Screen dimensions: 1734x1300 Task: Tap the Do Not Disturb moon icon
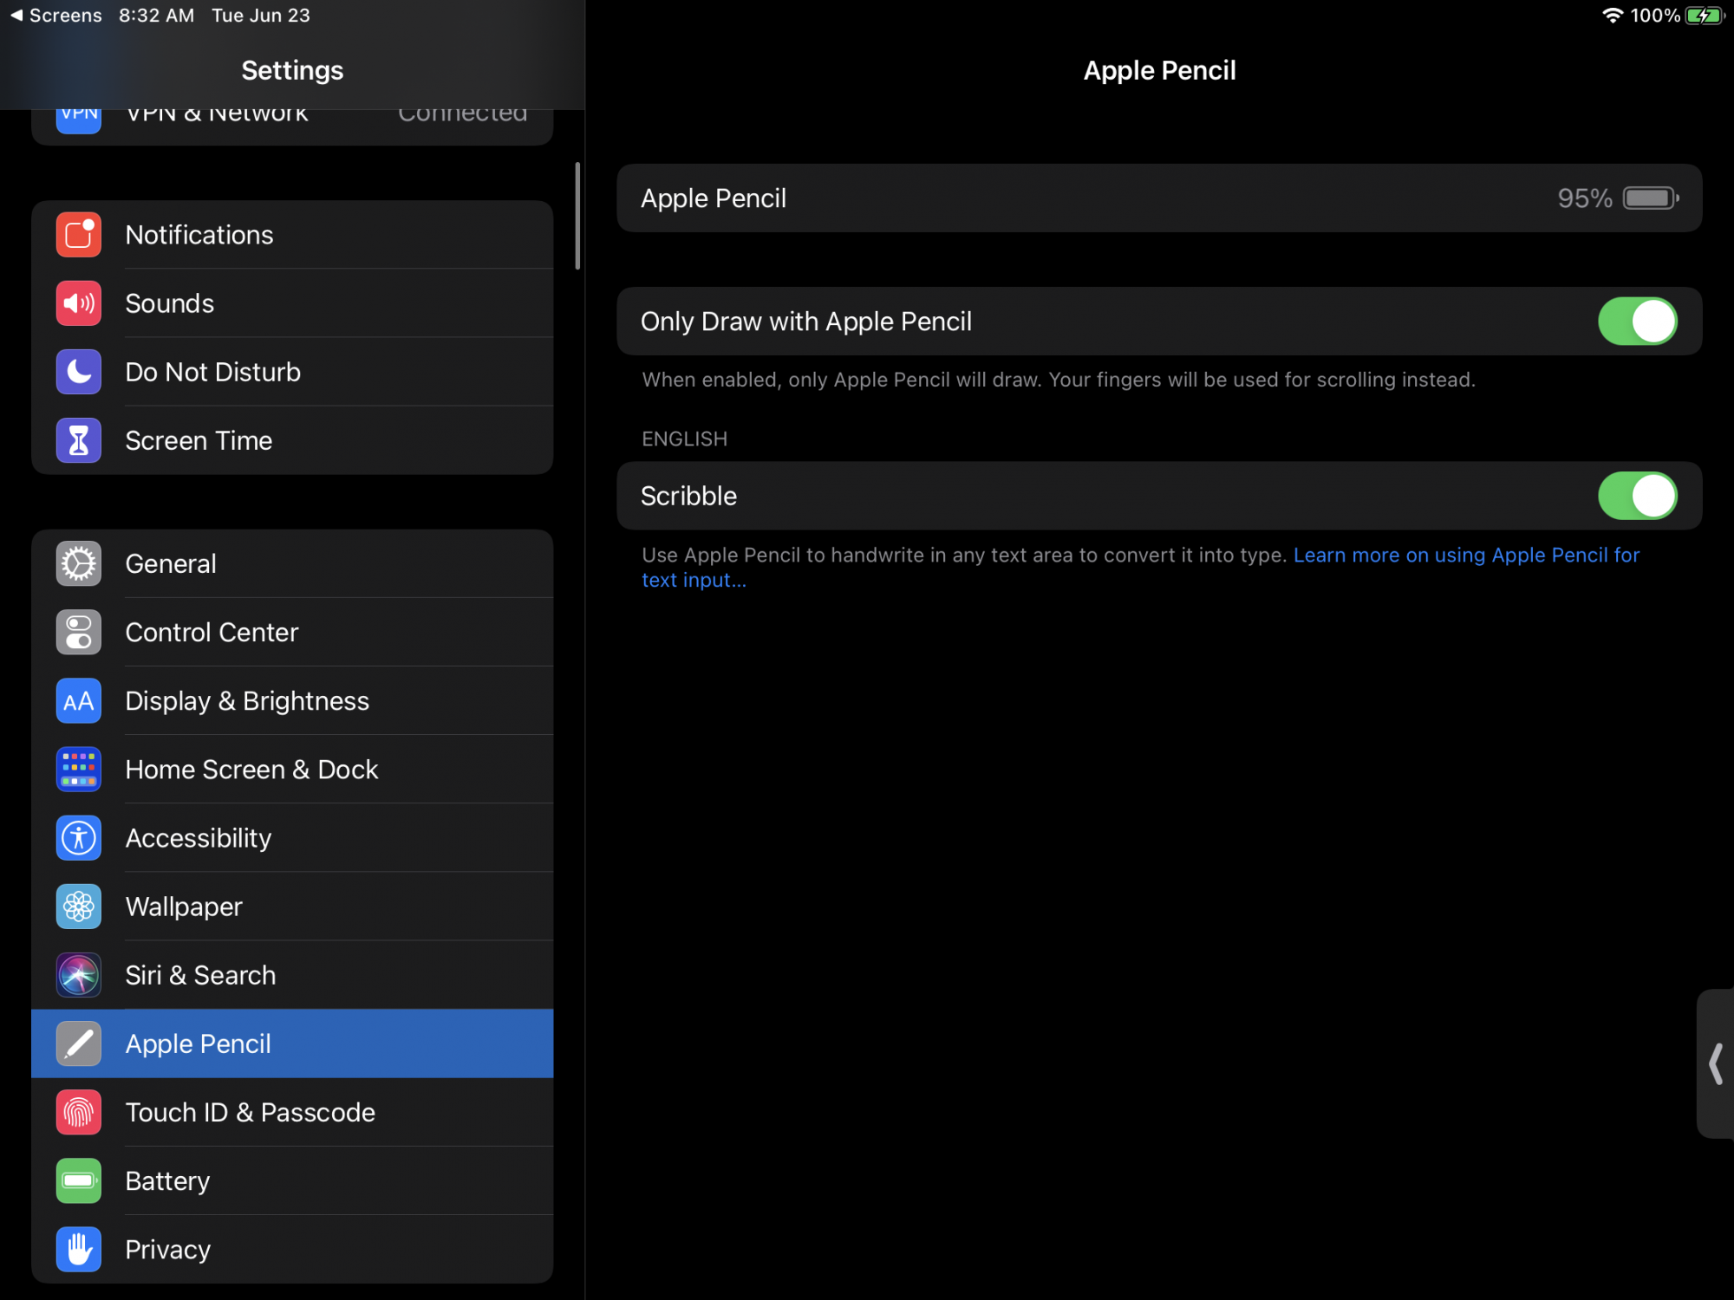(x=78, y=372)
